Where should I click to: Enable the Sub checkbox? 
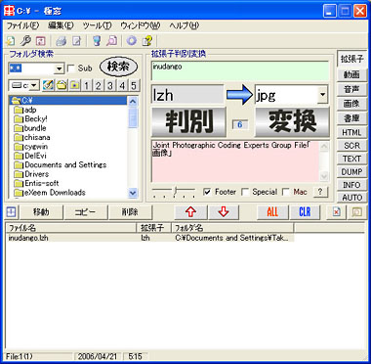point(71,68)
